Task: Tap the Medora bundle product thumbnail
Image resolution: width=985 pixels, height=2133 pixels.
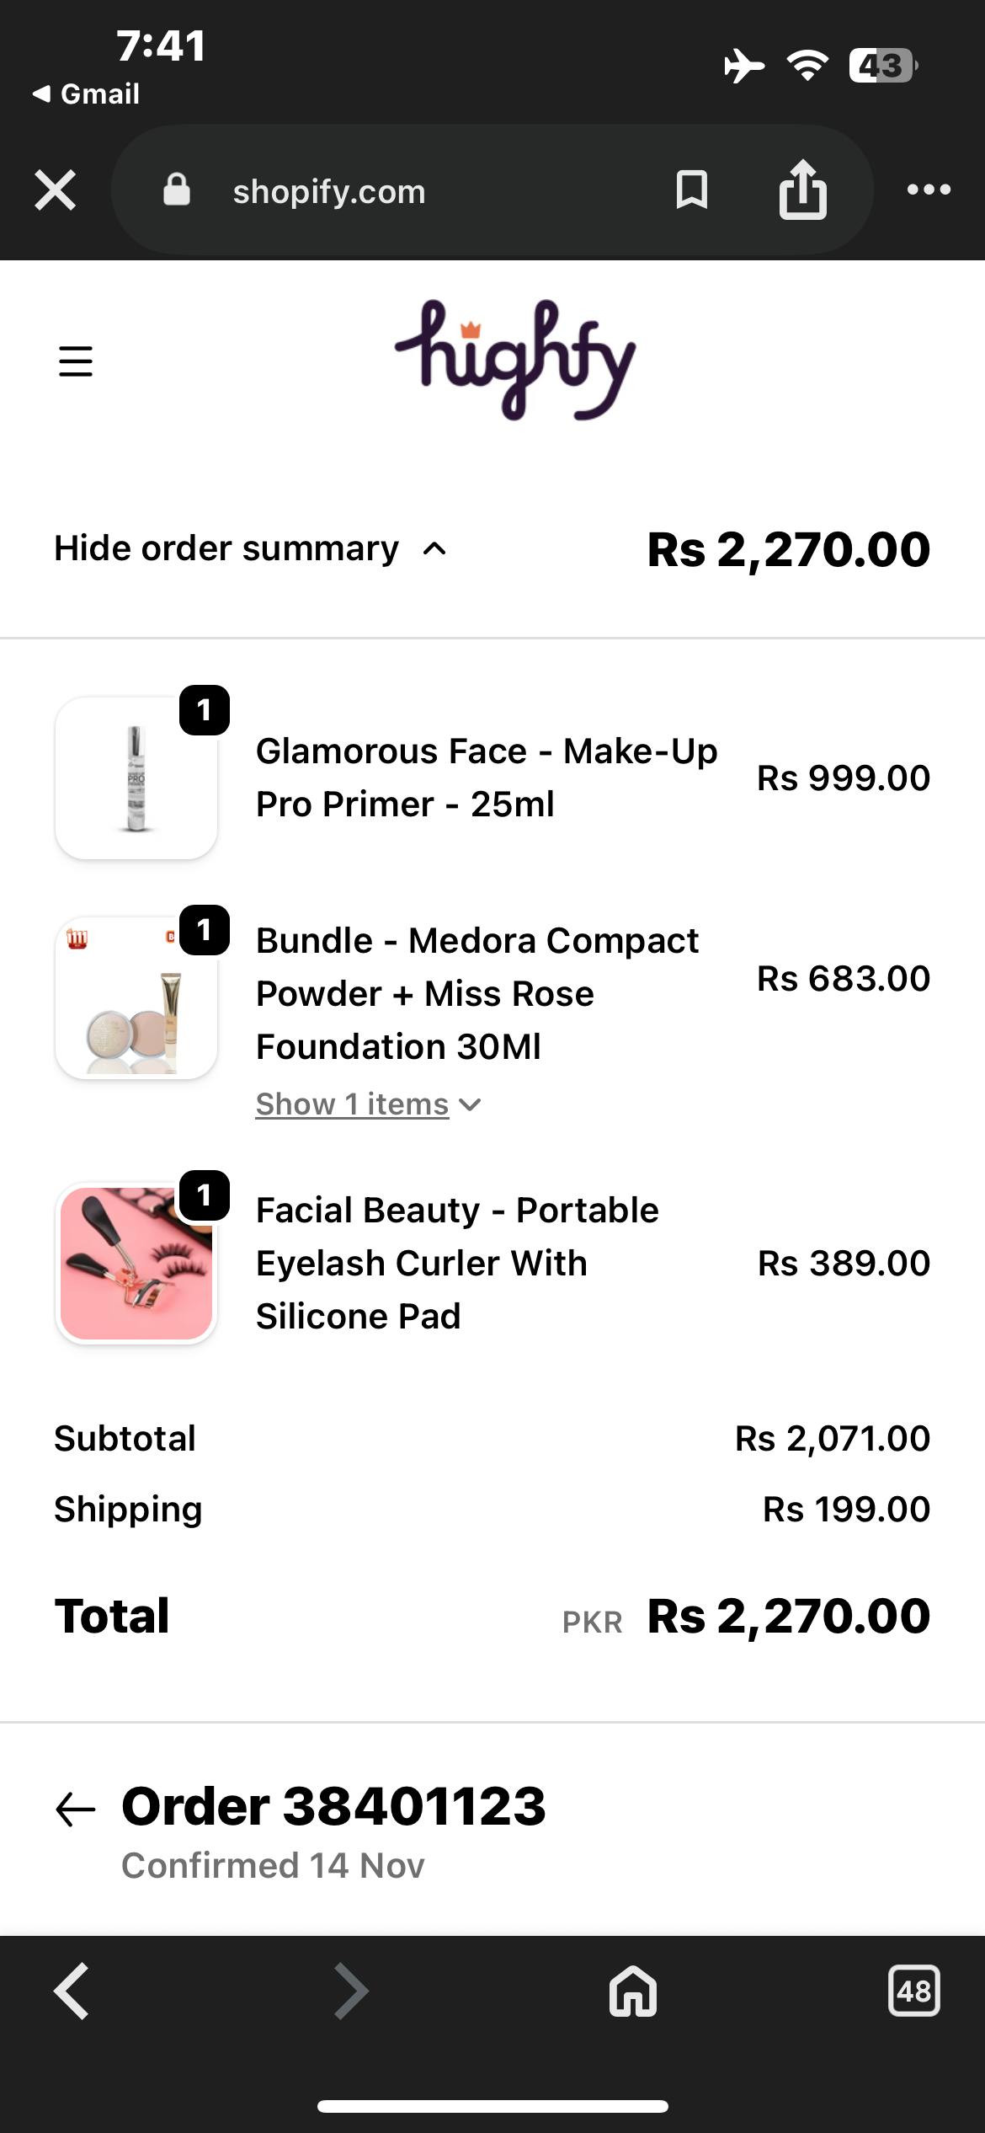Action: 136,998
